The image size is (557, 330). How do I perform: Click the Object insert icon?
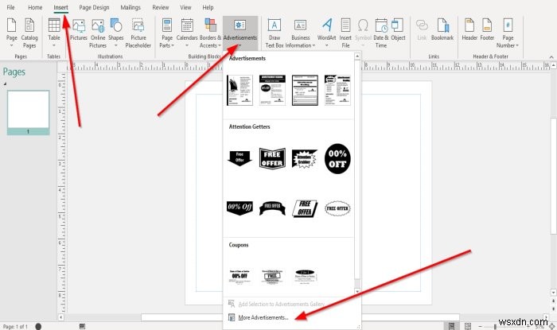[398, 30]
